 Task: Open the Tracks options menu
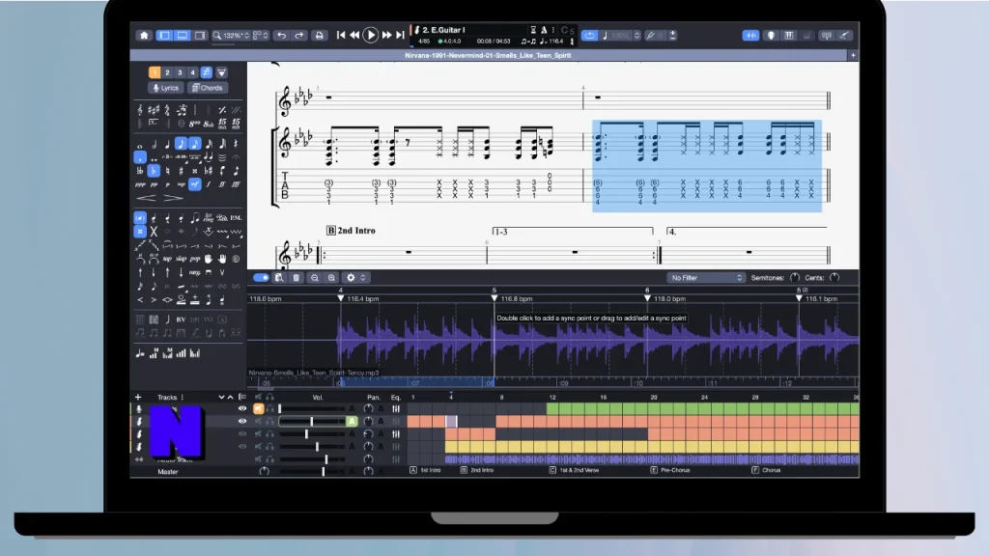tap(183, 397)
